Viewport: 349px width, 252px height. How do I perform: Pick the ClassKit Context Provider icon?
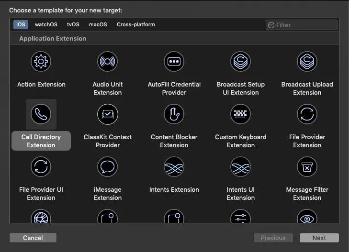(107, 114)
